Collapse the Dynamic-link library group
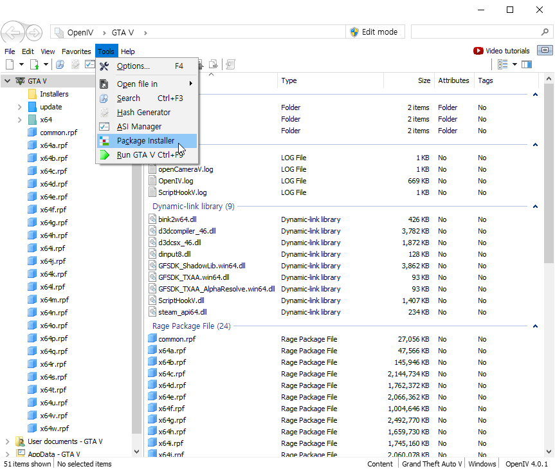Screen dimensions: 555x471 (x=536, y=207)
